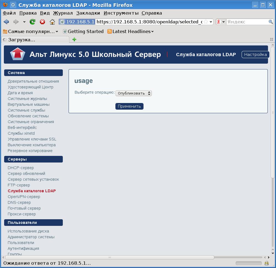Open the DNS-сервер sidebar link

19,202
